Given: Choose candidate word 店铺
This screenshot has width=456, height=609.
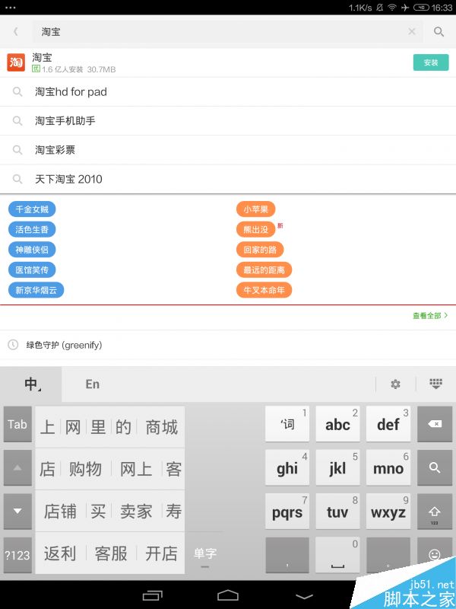Looking at the screenshot, I should coord(60,511).
